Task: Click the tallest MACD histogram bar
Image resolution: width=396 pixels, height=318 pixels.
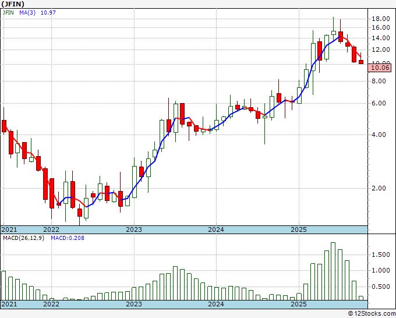Action: (333, 271)
